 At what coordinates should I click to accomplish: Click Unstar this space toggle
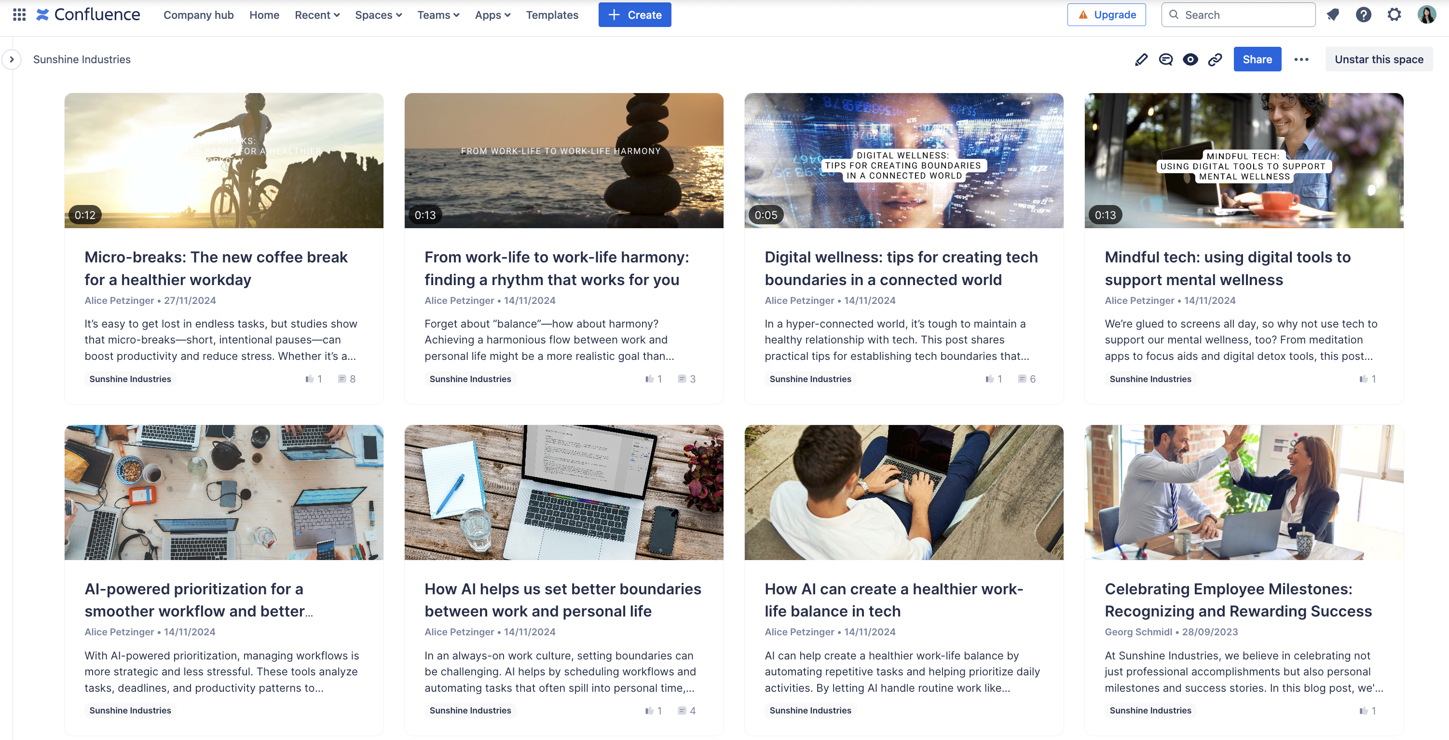[x=1379, y=59]
